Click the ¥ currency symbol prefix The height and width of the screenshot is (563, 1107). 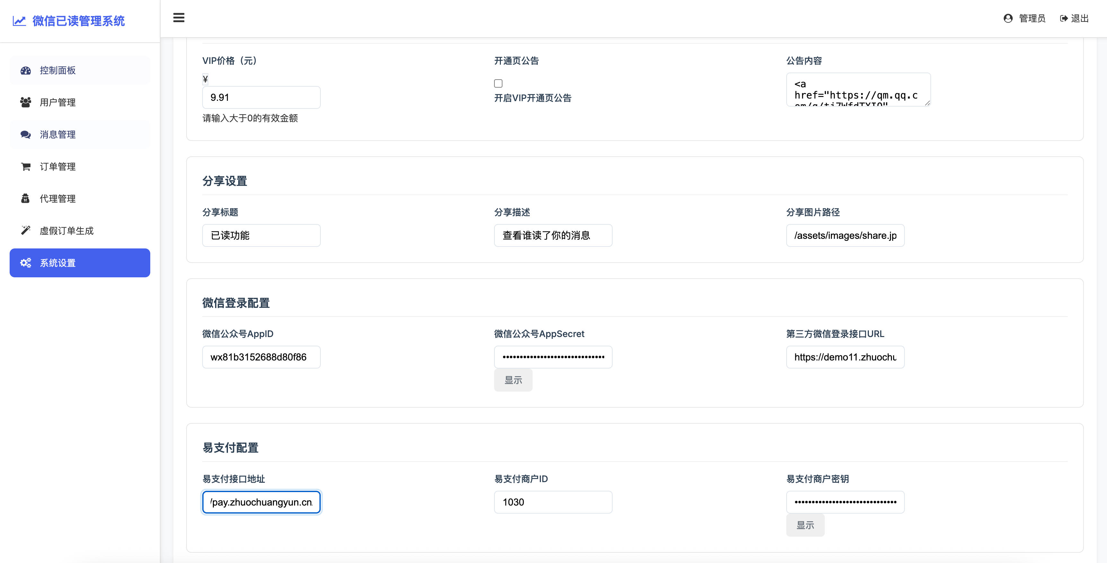[205, 79]
